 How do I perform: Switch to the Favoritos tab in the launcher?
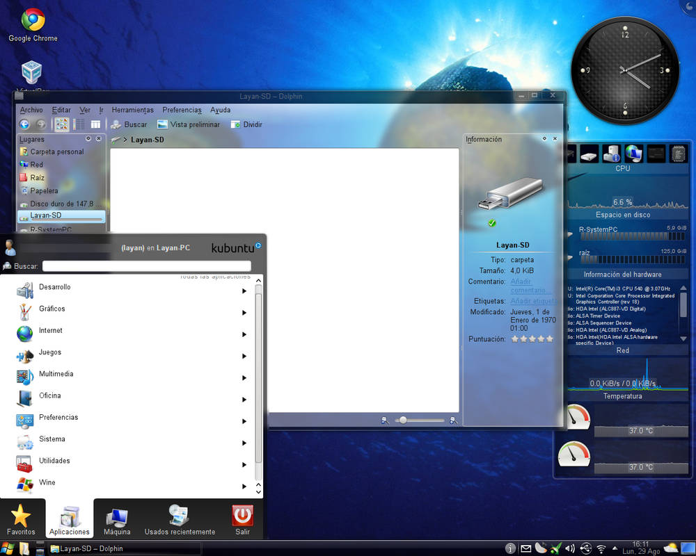pos(22,518)
